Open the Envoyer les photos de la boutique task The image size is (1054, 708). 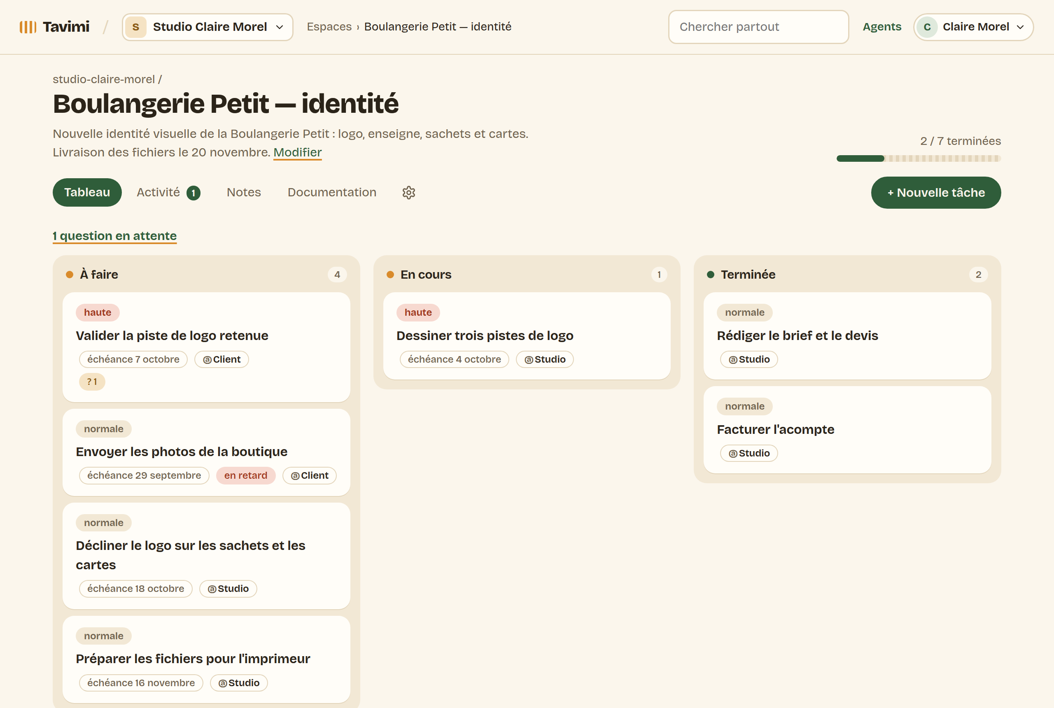pos(206,452)
